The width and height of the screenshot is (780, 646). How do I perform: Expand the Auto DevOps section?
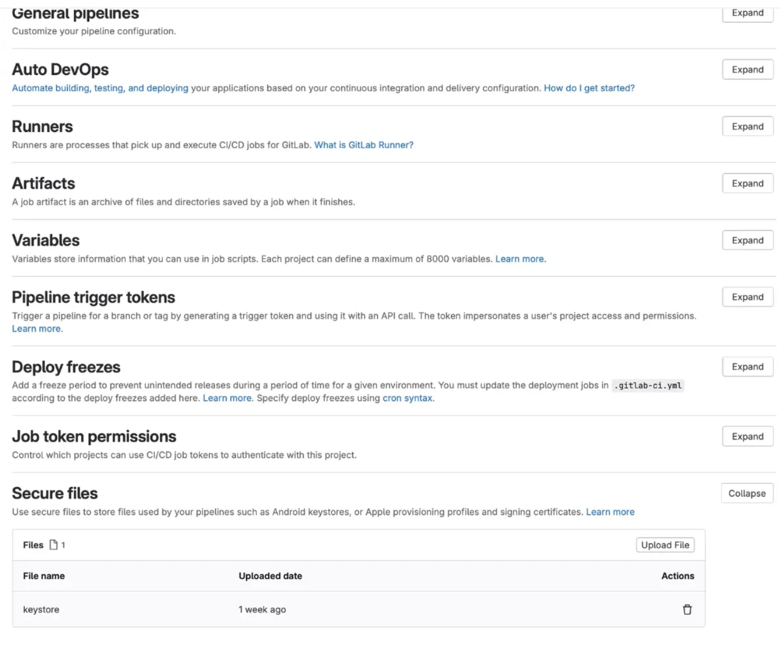(747, 69)
